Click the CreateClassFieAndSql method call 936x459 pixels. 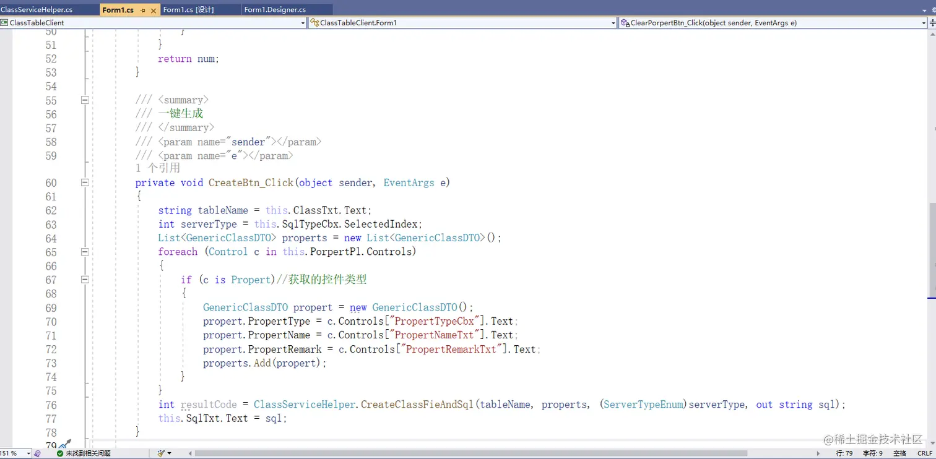(x=417, y=405)
